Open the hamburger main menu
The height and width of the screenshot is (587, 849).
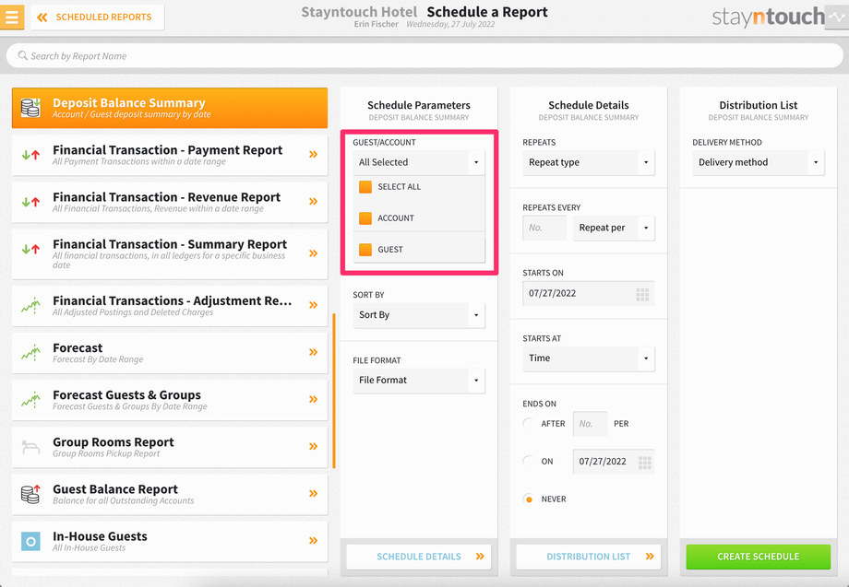tap(12, 17)
